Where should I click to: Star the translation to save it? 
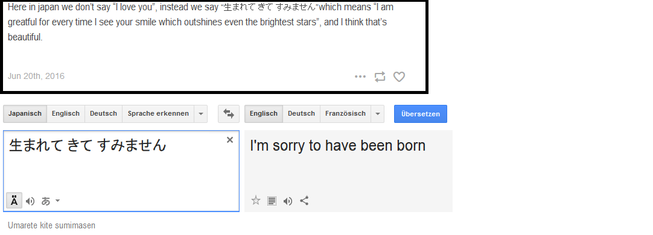click(256, 201)
